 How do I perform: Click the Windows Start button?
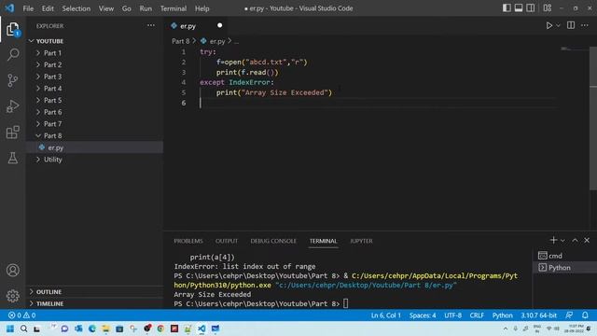click(x=10, y=329)
